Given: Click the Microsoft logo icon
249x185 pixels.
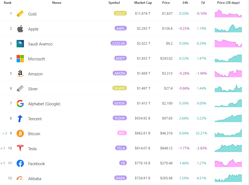Looking at the screenshot, I should pos(20,58).
